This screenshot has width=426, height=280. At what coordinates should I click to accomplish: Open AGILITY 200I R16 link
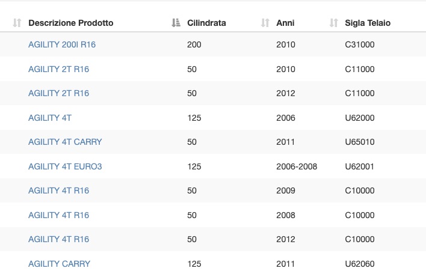click(62, 44)
